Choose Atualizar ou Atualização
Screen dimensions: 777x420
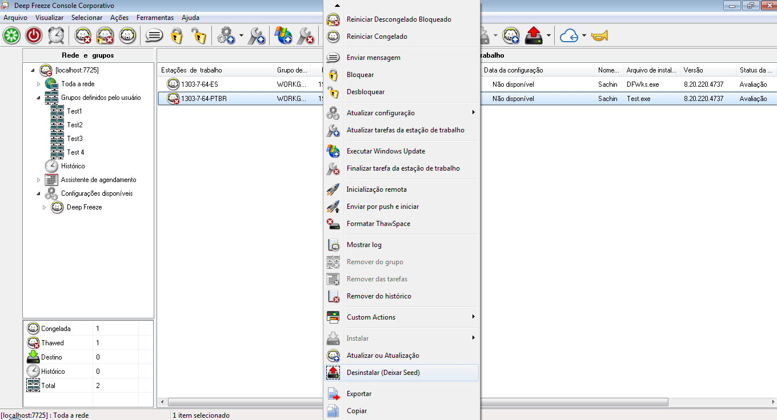point(402,356)
